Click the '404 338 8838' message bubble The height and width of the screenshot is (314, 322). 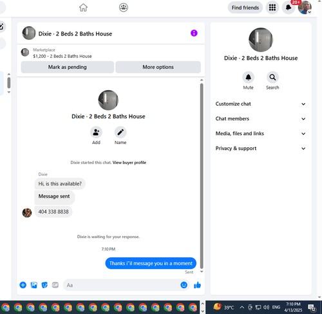[x=53, y=212]
